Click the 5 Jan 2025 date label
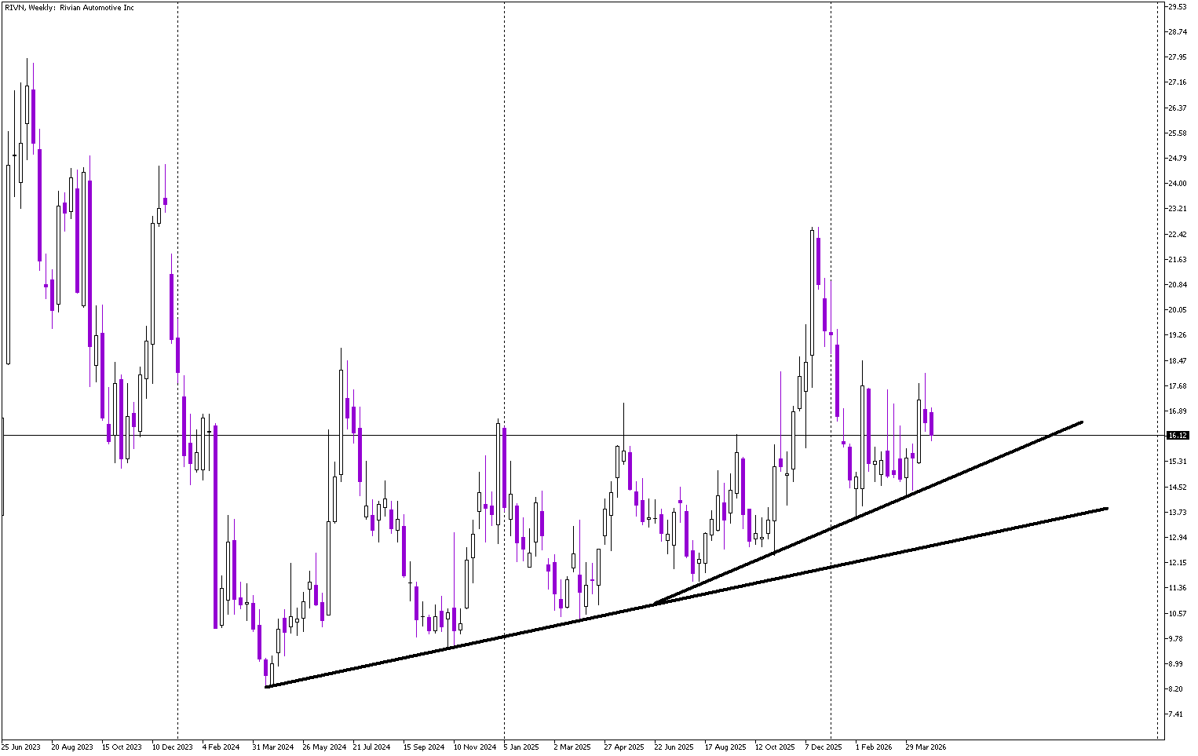 pyautogui.click(x=521, y=747)
